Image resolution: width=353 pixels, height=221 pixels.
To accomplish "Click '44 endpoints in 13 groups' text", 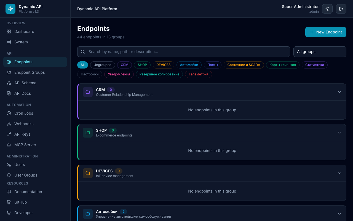I will pyautogui.click(x=101, y=37).
